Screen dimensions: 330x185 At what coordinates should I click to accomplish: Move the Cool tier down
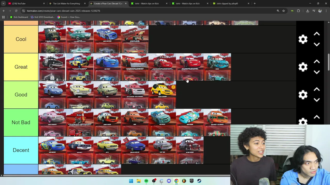[317, 44]
